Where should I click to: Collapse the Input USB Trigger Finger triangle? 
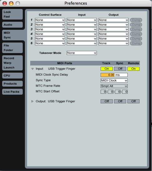pyautogui.click(x=32, y=69)
